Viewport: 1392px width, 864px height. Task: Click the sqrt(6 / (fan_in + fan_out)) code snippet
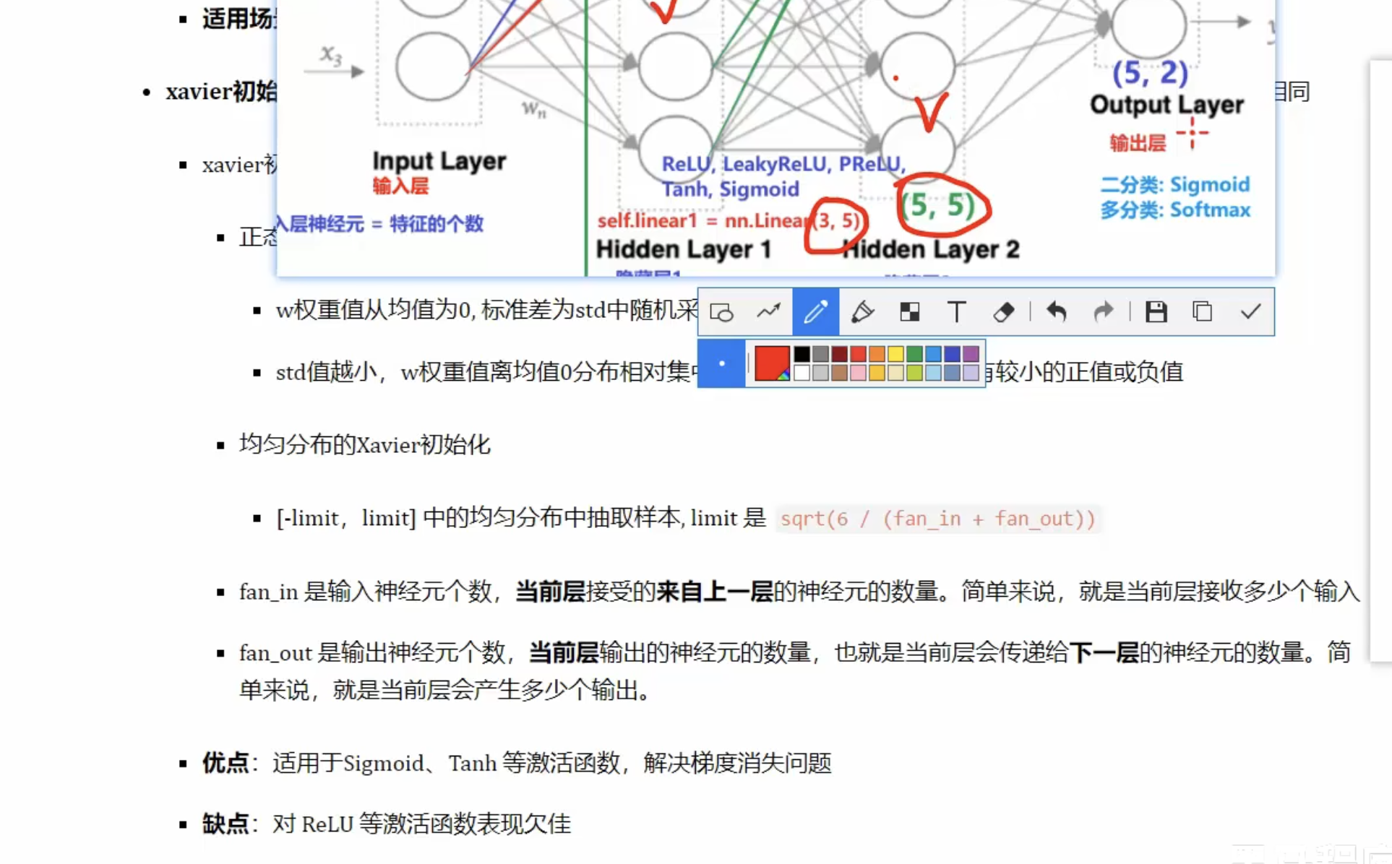pyautogui.click(x=937, y=519)
